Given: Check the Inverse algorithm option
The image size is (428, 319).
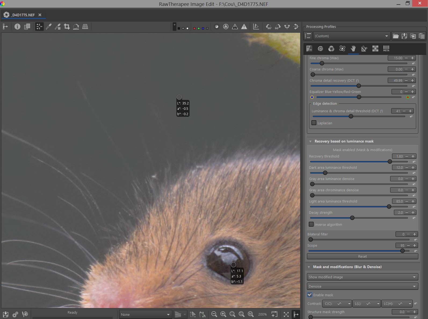Looking at the screenshot, I should tap(311, 224).
